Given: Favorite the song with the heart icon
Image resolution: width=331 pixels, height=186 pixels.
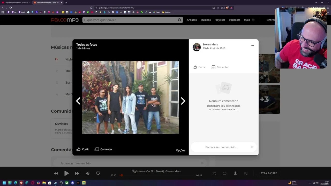Looking at the screenshot, I should point(98,173).
